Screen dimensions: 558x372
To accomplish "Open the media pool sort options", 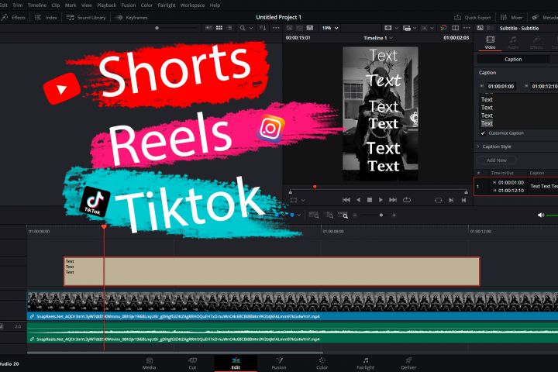I will click(263, 28).
